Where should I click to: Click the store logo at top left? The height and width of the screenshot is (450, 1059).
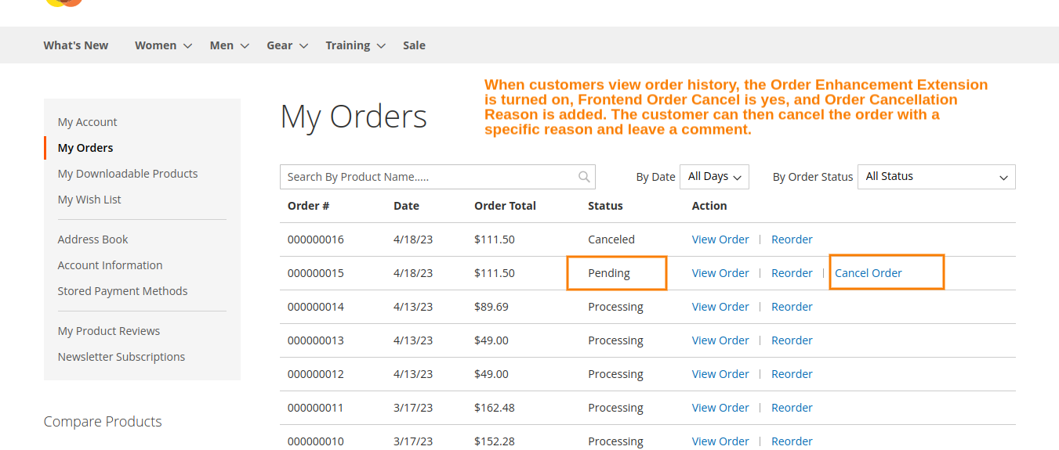point(63,2)
